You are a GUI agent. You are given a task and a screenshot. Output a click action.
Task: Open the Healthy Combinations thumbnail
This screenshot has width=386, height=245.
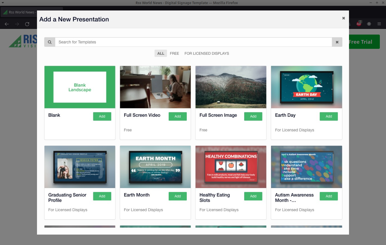(x=231, y=167)
